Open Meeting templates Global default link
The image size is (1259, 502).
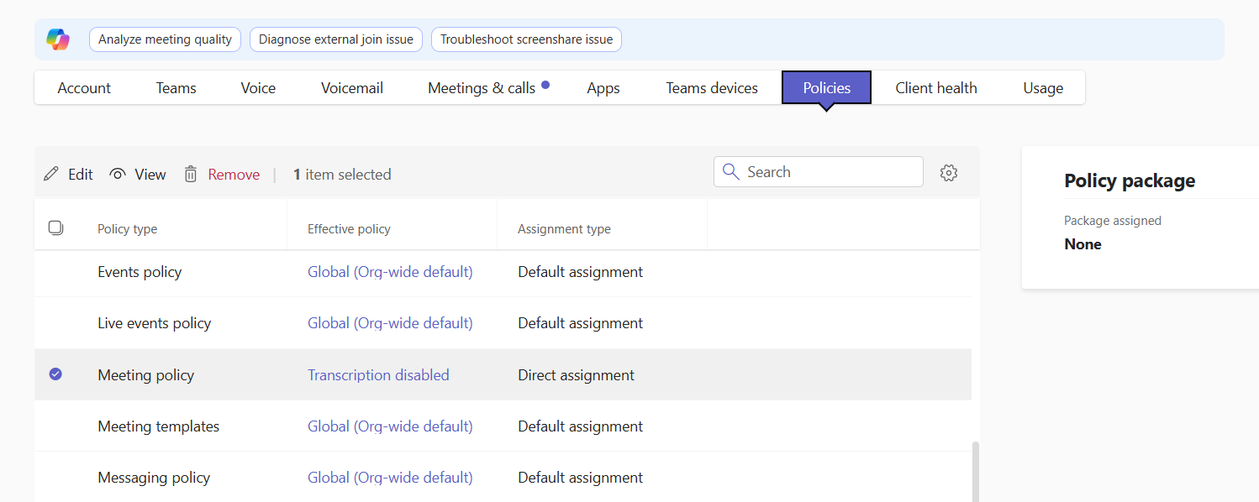(x=390, y=426)
